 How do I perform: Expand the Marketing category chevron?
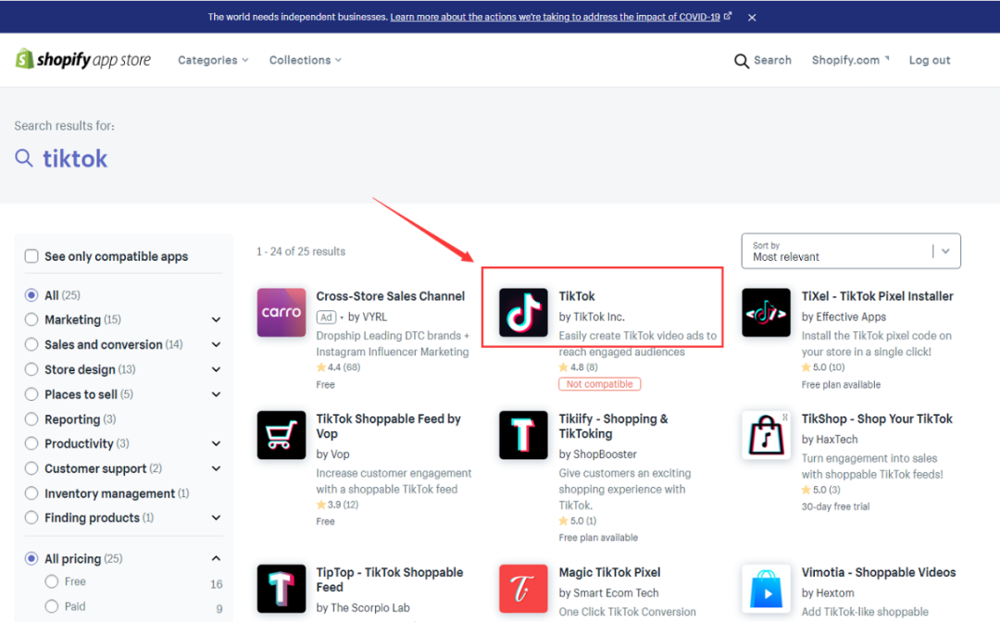coord(216,320)
